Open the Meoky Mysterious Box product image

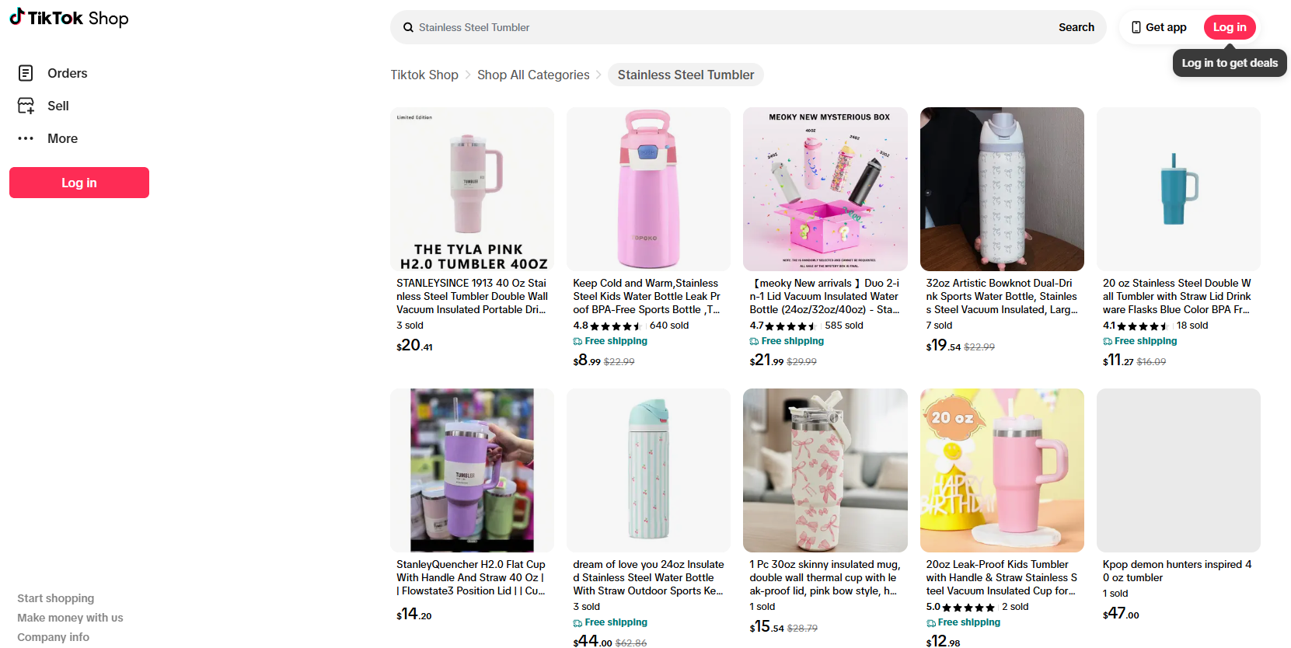point(825,189)
